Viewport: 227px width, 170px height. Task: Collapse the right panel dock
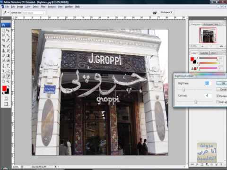coord(225,18)
